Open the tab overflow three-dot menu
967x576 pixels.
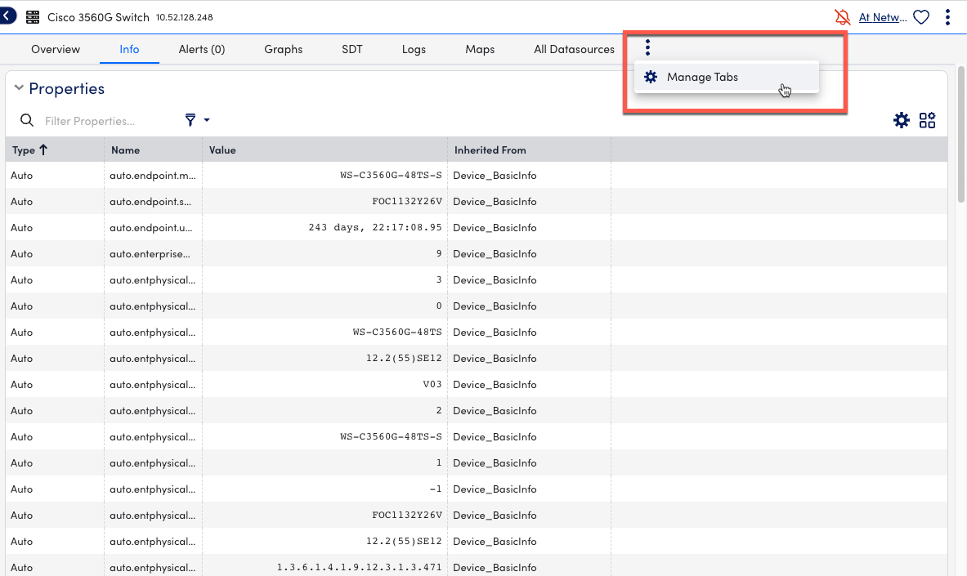(x=647, y=47)
